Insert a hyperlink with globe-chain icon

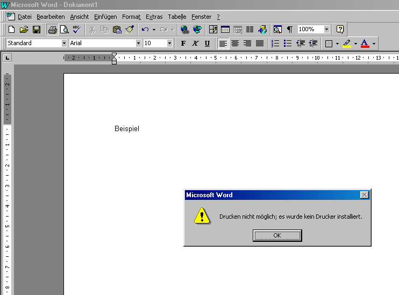point(185,30)
